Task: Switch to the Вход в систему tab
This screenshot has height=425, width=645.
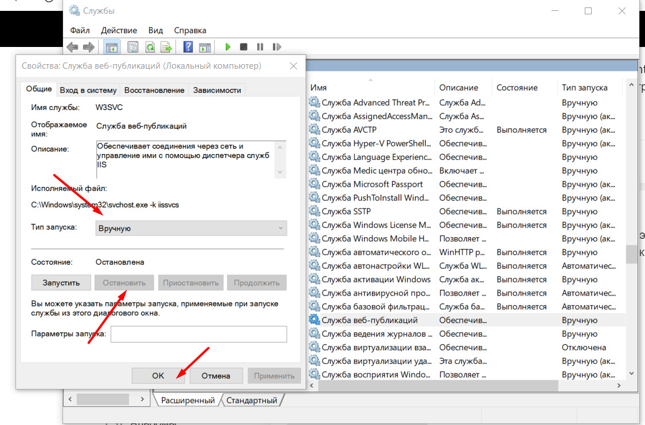Action: click(88, 90)
